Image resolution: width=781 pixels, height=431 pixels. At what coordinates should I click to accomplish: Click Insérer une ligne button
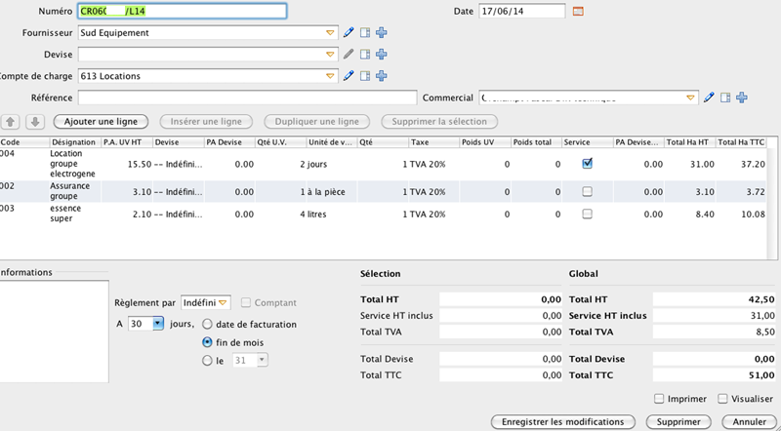click(206, 122)
